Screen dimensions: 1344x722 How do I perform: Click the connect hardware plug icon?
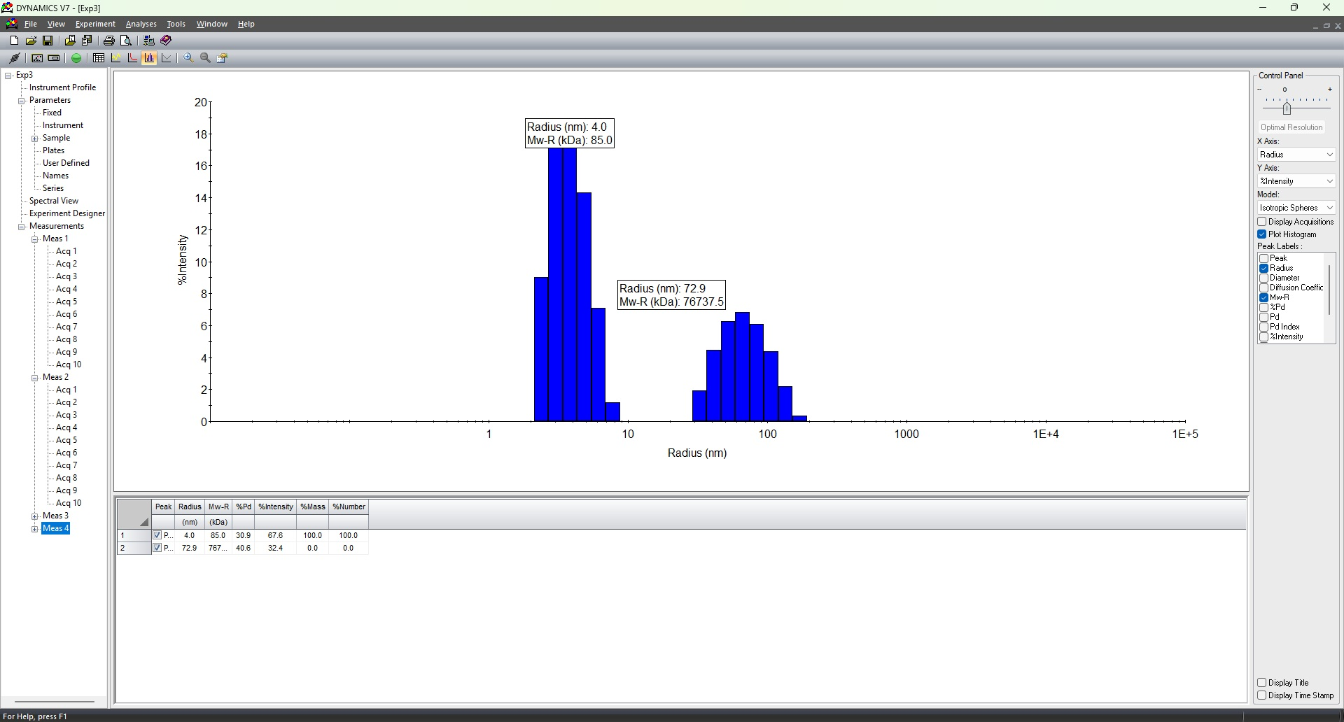click(15, 58)
